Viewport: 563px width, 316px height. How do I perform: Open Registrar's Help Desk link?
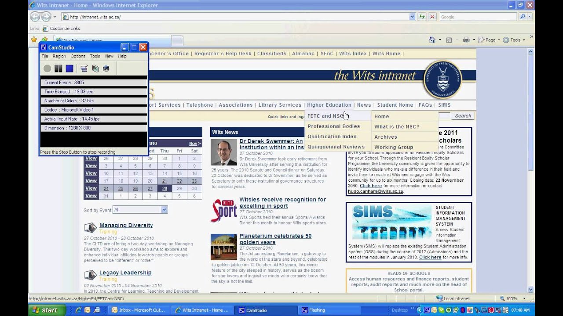tap(223, 54)
